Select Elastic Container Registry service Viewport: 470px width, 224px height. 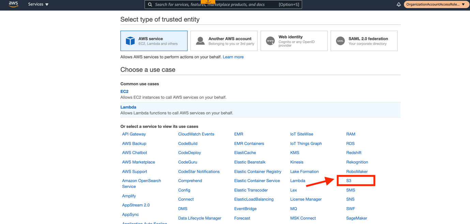point(258,172)
